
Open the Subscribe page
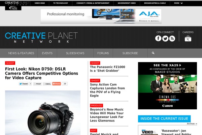coord(130,53)
